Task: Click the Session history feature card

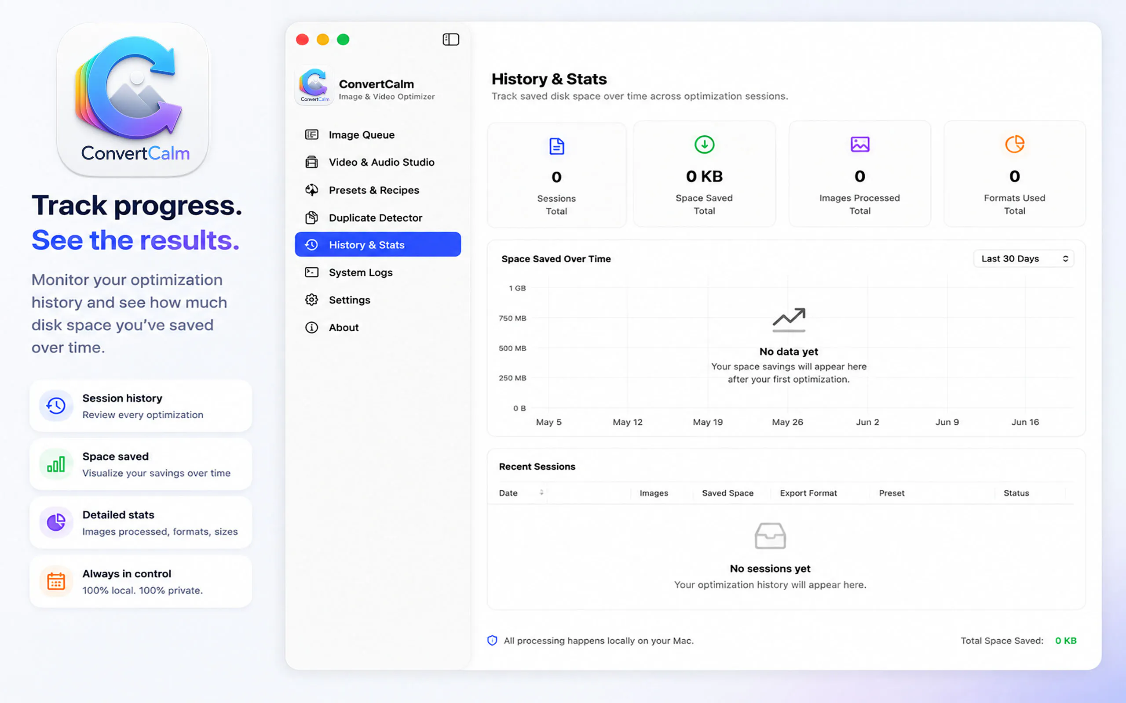Action: 140,406
